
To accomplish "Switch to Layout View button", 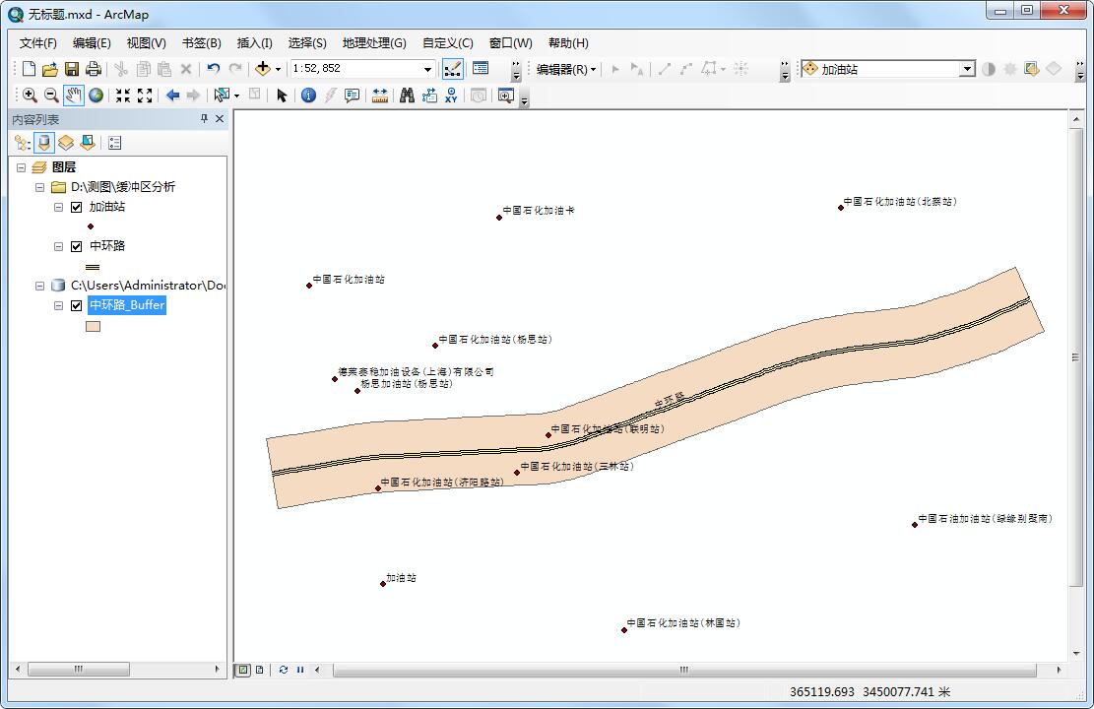I will [x=260, y=670].
